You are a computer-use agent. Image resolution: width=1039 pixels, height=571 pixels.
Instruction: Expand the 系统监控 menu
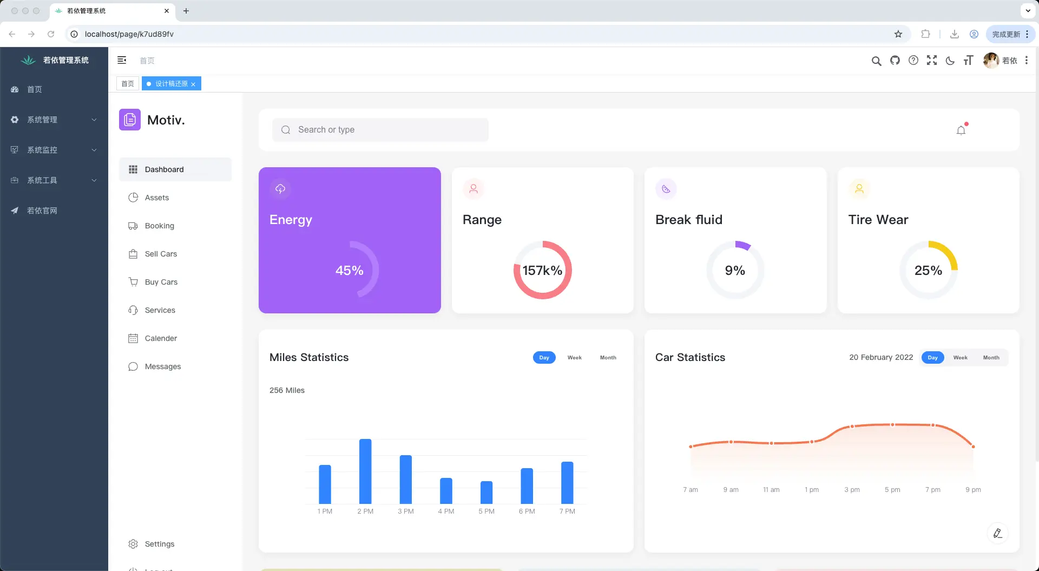click(54, 150)
